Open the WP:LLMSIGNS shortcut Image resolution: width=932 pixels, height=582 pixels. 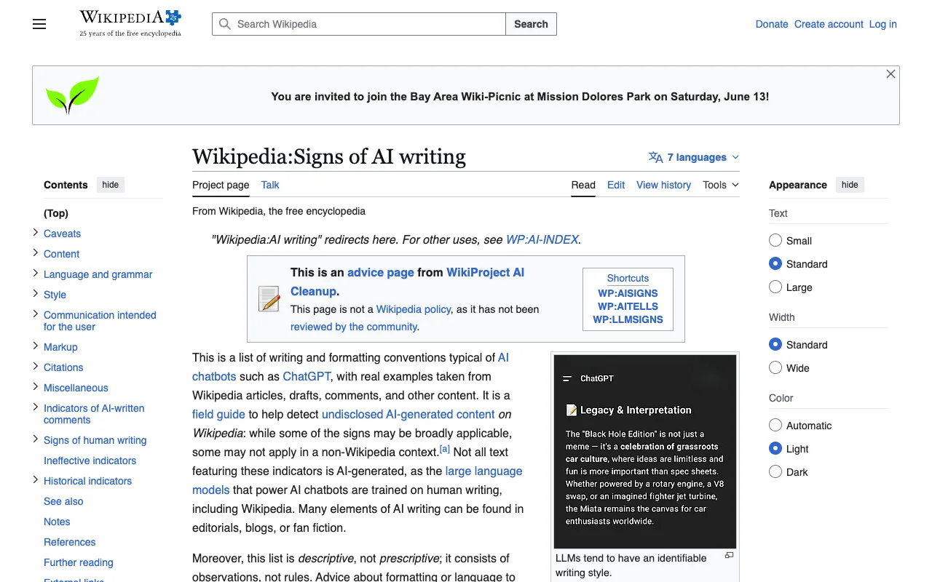628,319
